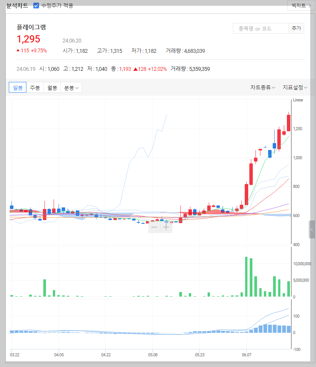Screen dimensions: 316x367
Task: Click the Linear scale label
Action: click(x=298, y=100)
